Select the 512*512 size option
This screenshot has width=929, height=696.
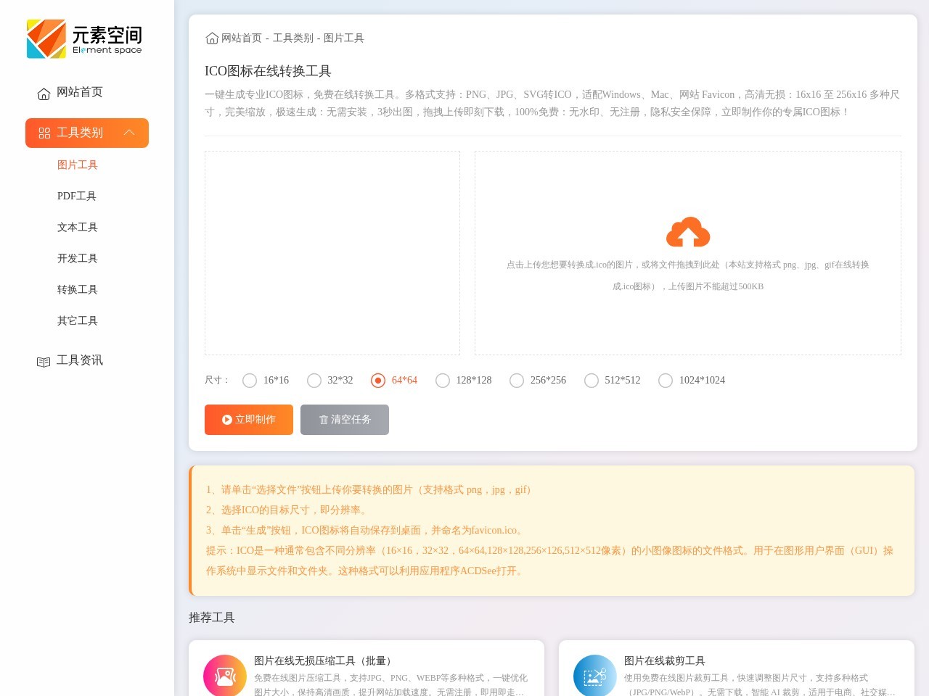(592, 380)
